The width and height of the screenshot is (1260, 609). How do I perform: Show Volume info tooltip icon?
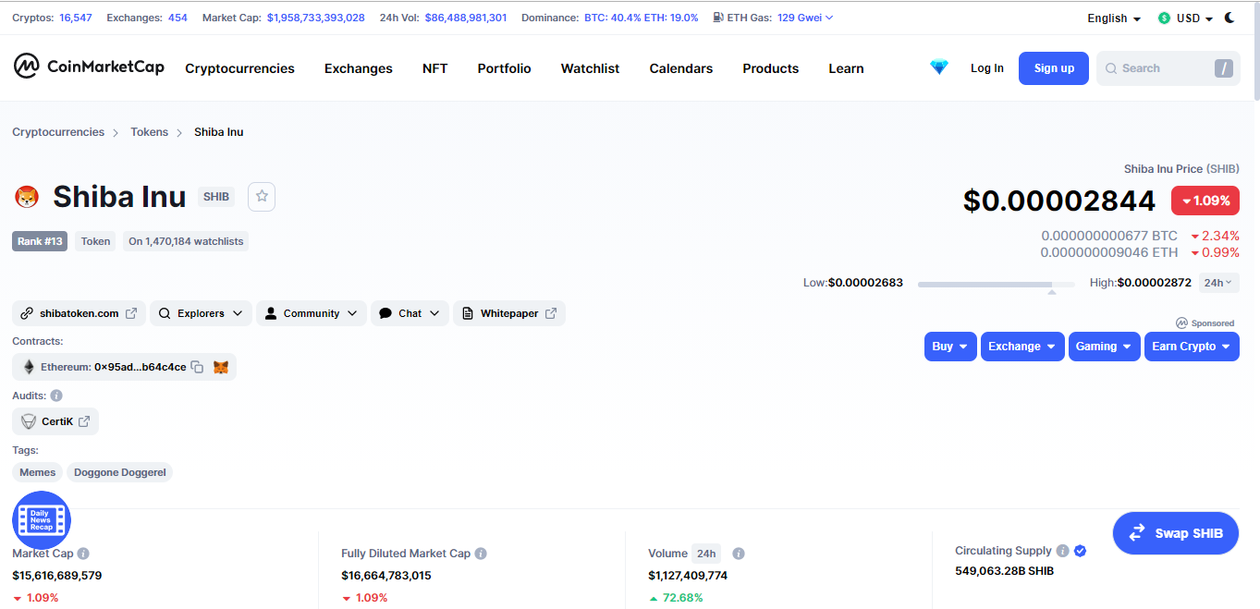[739, 554]
